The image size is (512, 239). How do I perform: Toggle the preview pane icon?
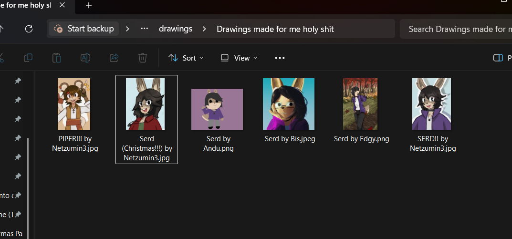pos(498,58)
